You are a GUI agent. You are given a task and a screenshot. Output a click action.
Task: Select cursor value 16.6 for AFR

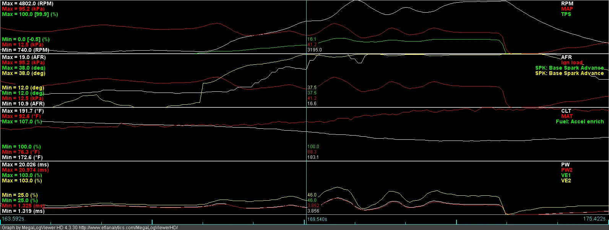click(312, 104)
